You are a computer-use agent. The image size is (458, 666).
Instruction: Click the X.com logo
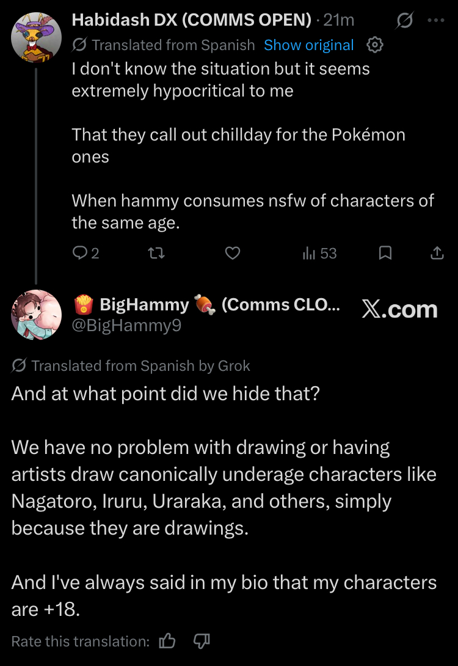(399, 310)
